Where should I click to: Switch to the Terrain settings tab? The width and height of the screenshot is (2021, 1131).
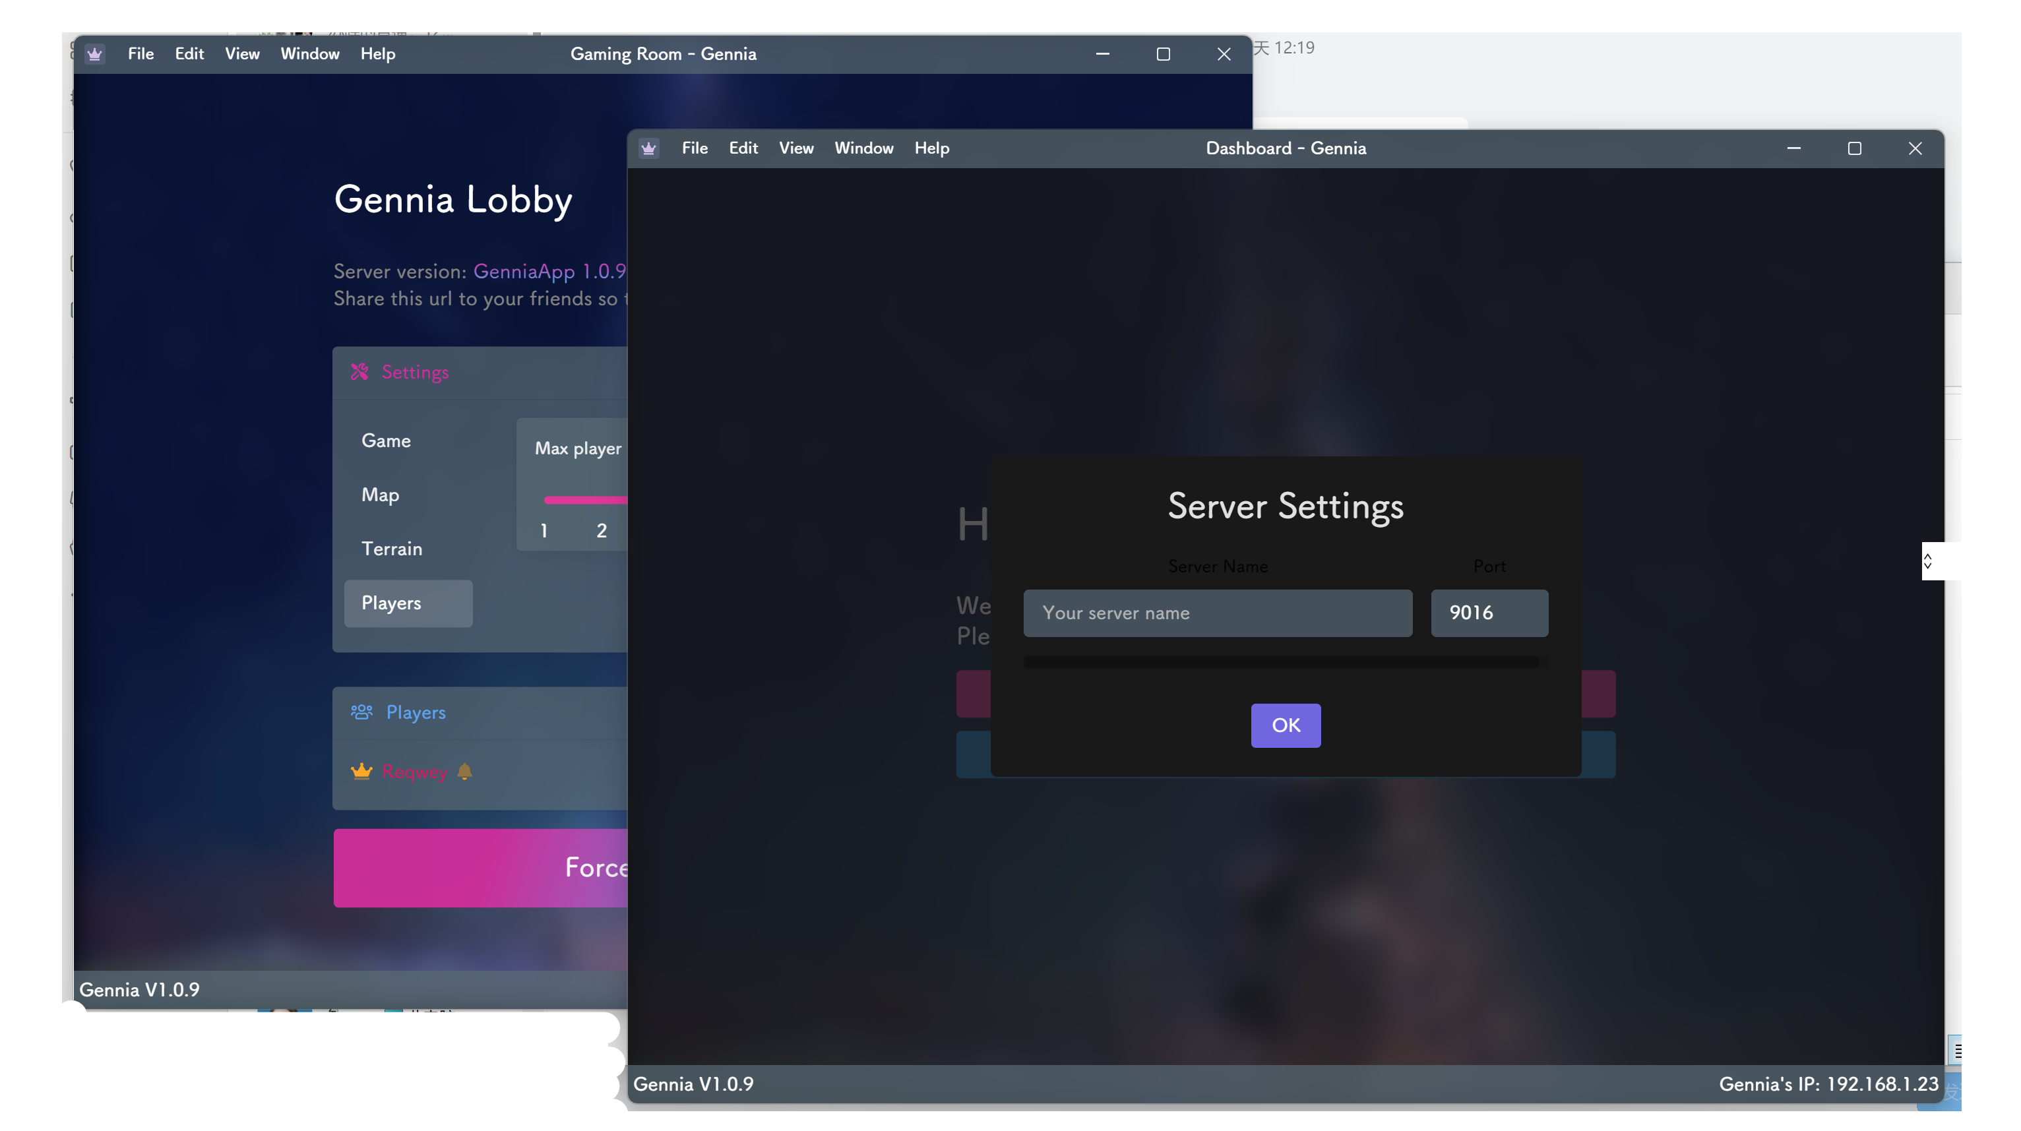click(x=392, y=549)
